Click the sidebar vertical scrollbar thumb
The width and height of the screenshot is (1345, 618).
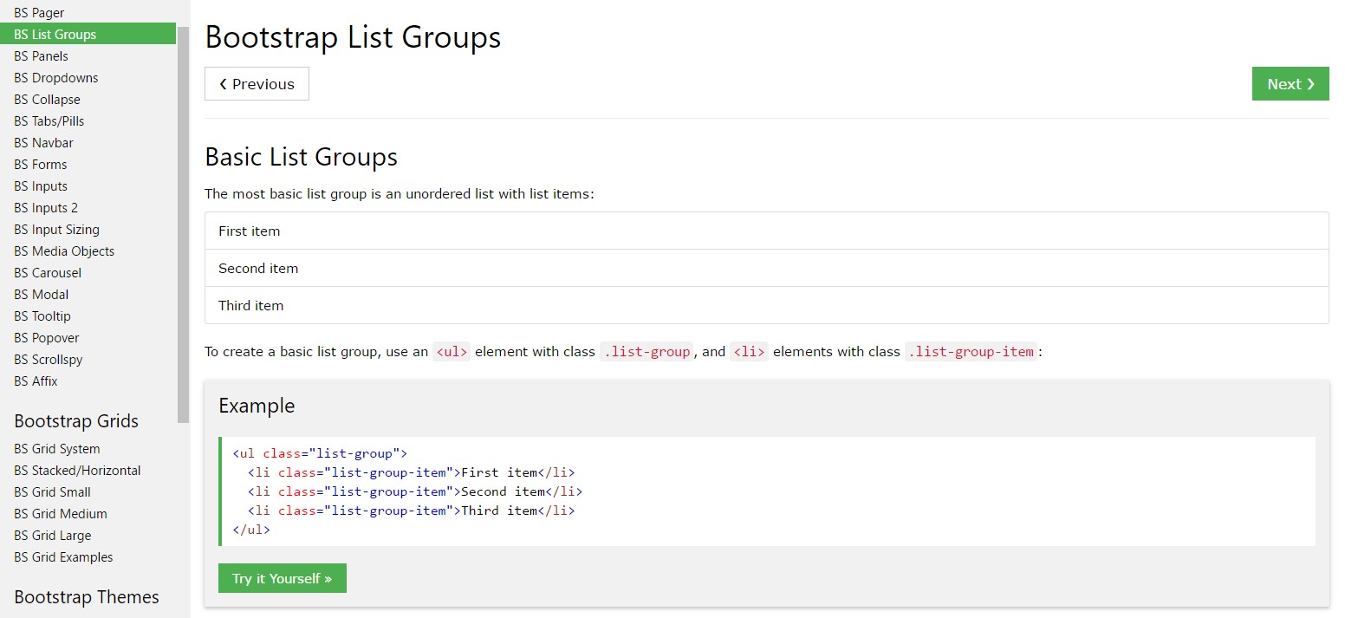(183, 224)
